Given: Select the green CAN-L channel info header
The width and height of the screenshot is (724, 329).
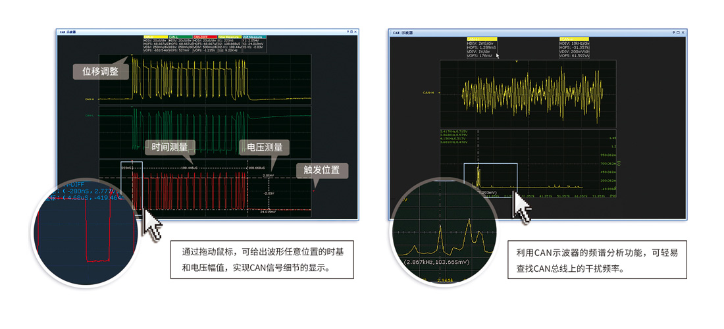Looking at the screenshot, I should pos(180,38).
